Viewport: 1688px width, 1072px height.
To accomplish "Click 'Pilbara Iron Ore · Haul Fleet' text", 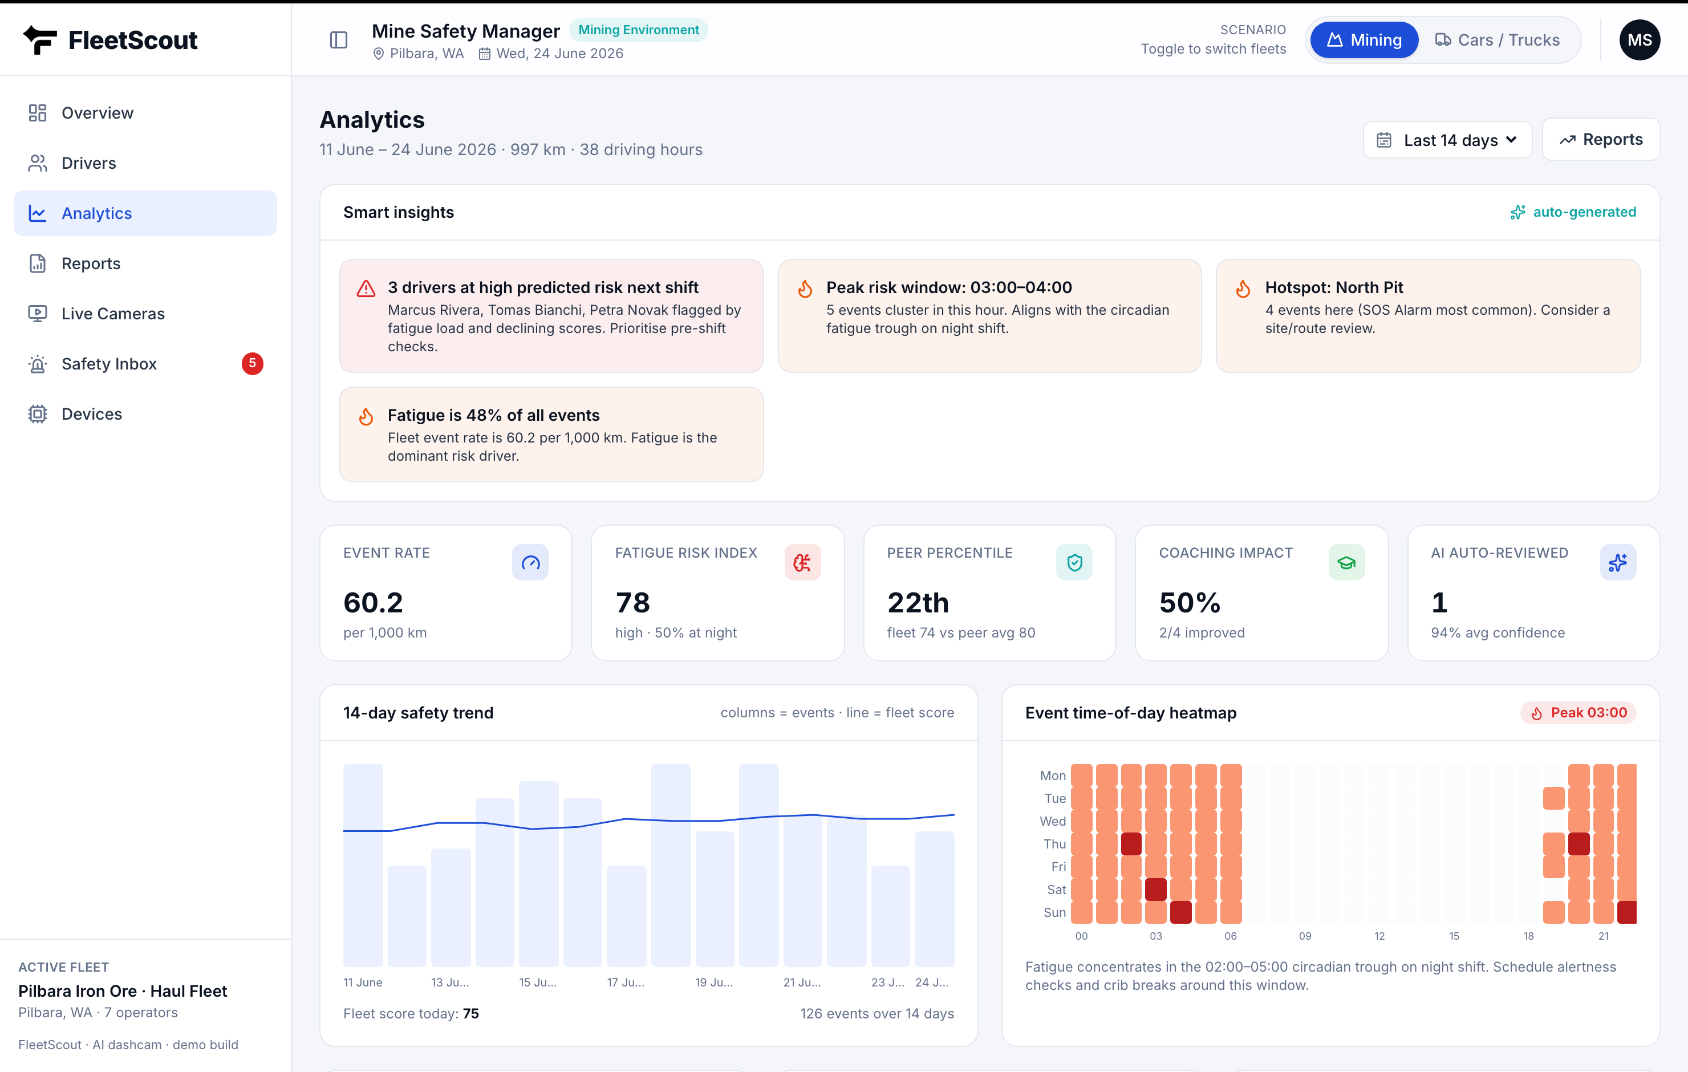I will pyautogui.click(x=123, y=992).
